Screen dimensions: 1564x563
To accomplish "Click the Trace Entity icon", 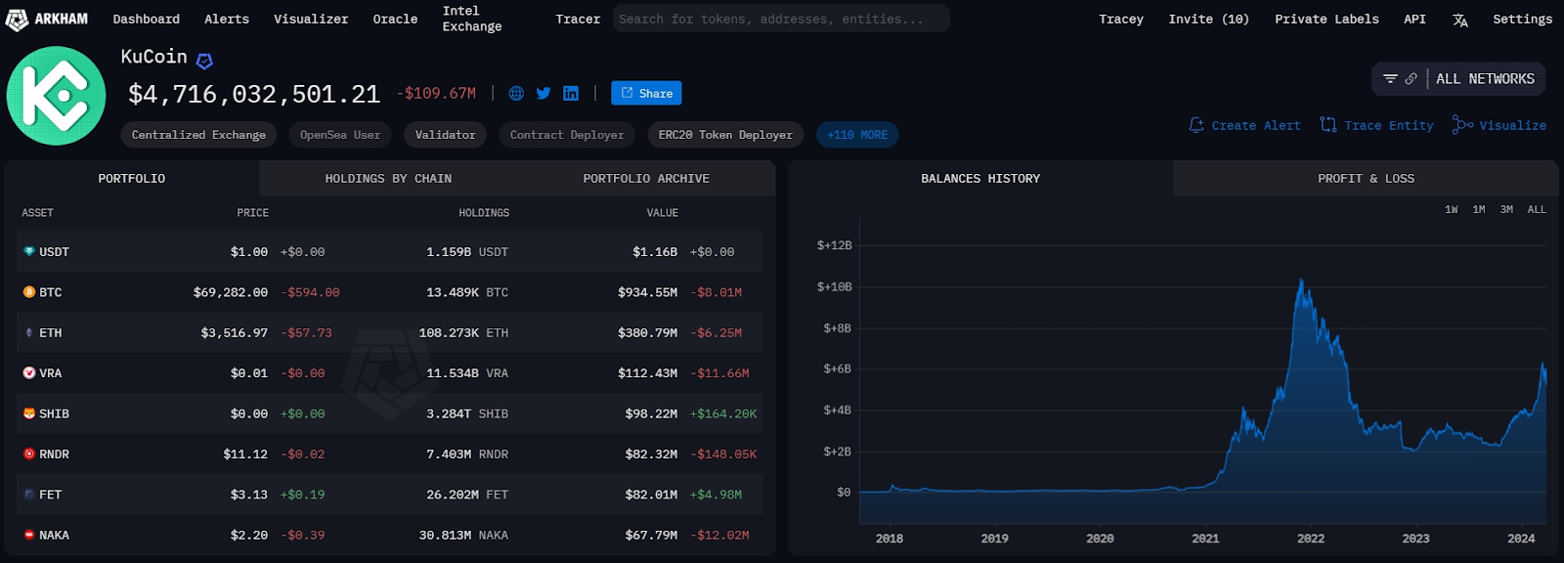I will (x=1327, y=125).
